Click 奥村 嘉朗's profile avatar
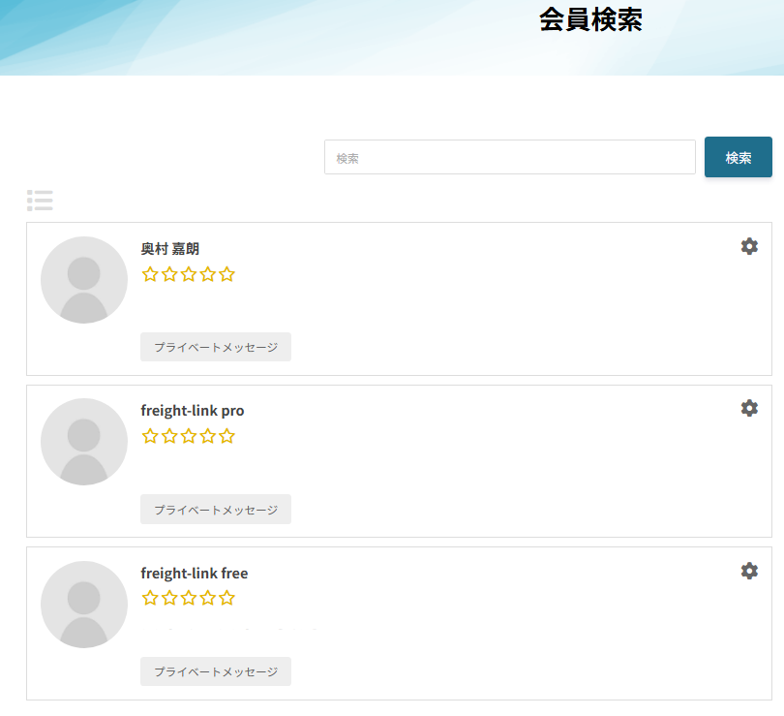784x716 pixels. coord(84,280)
